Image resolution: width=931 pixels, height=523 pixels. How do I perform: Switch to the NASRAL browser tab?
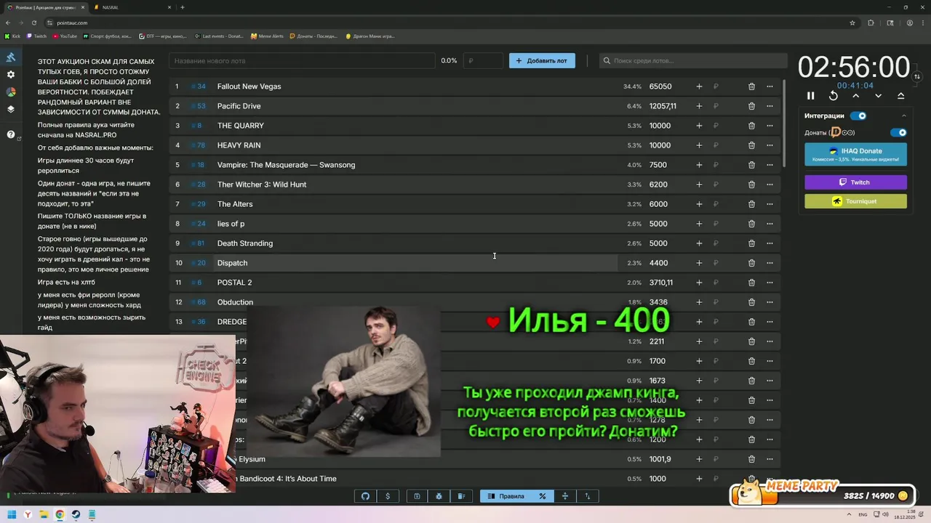131,7
